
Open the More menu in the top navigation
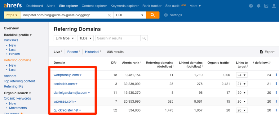tap(195, 6)
